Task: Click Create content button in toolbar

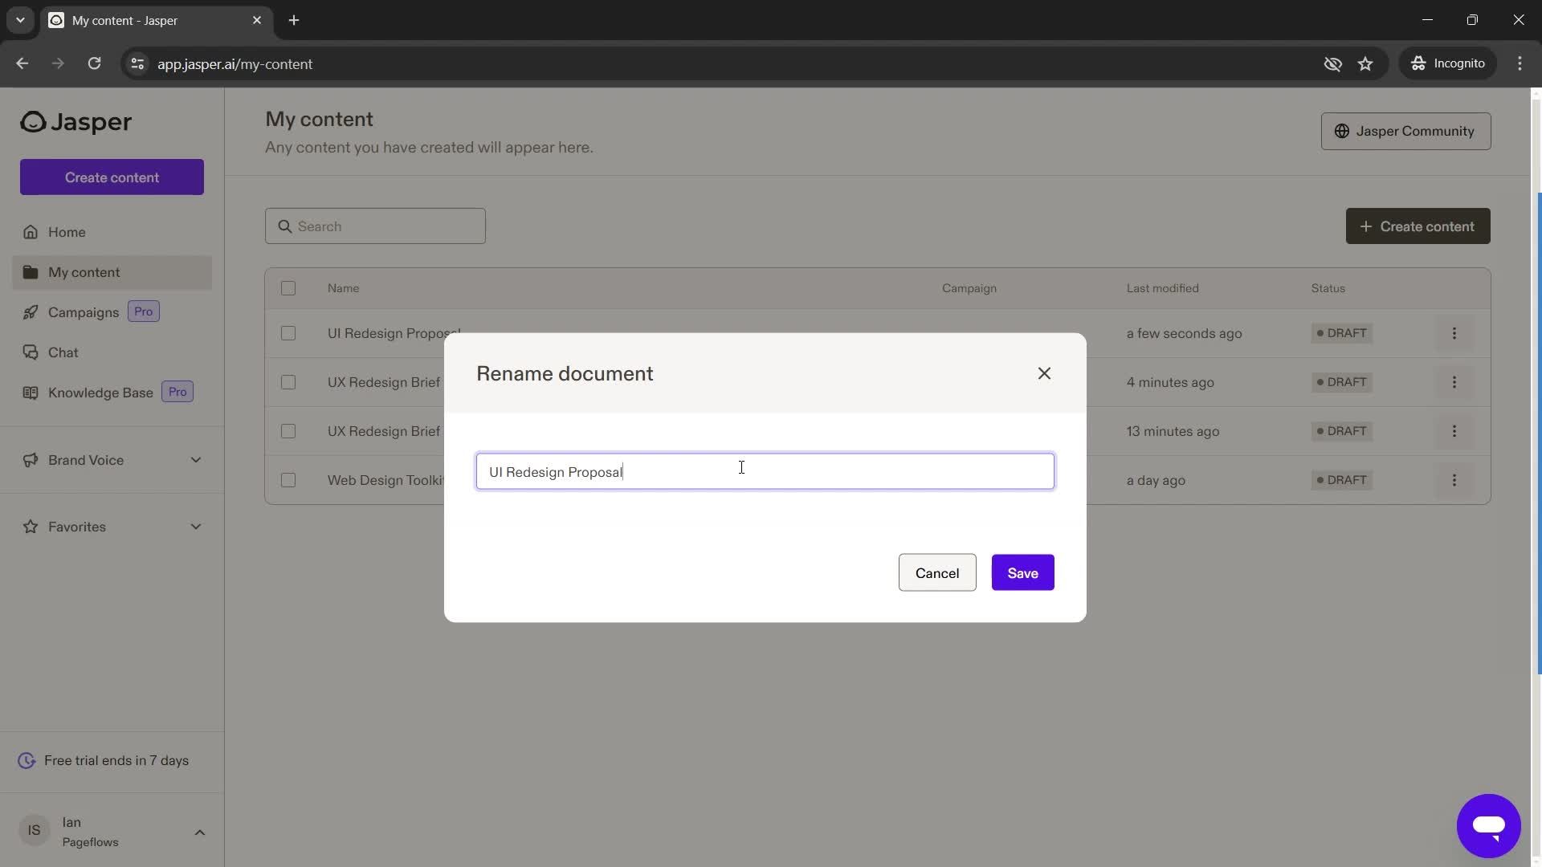Action: tap(1418, 226)
